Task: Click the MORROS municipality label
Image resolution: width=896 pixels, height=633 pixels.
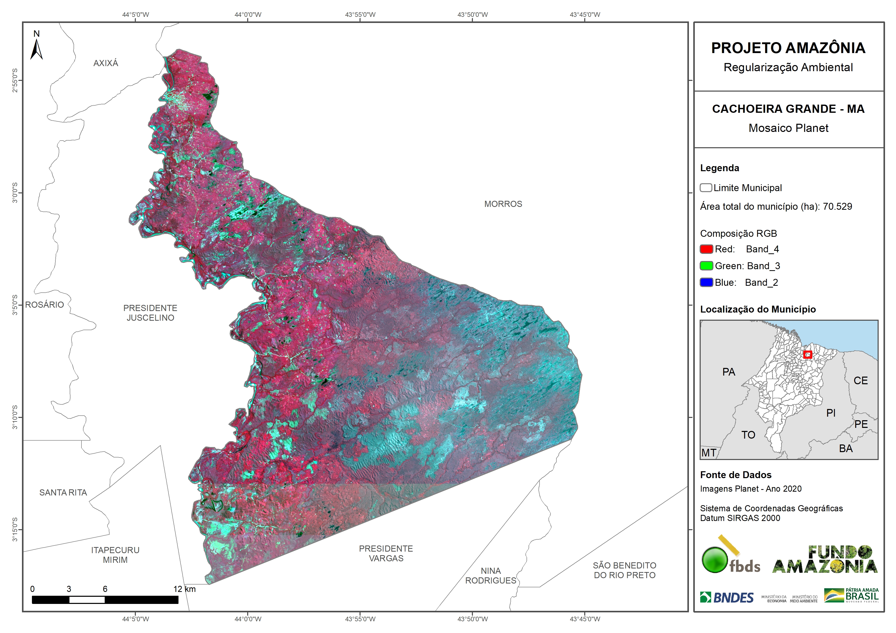Action: pyautogui.click(x=503, y=204)
